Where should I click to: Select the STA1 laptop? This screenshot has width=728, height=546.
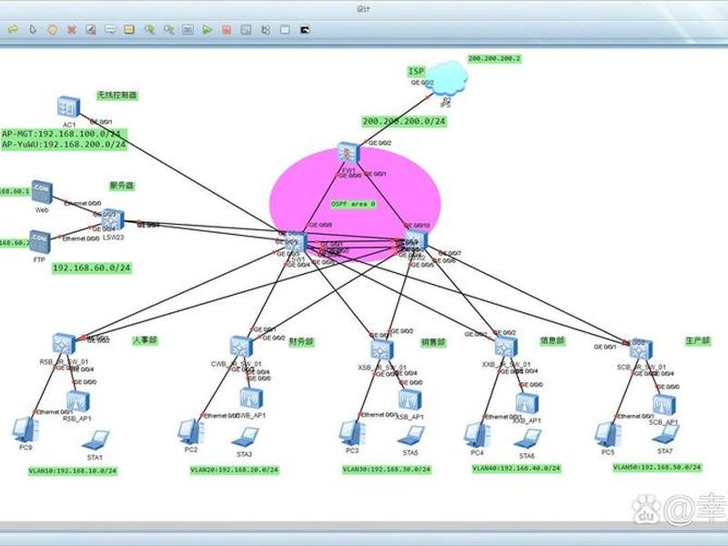tap(96, 440)
